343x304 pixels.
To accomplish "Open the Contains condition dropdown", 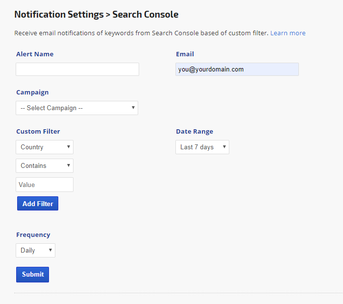I will [45, 165].
